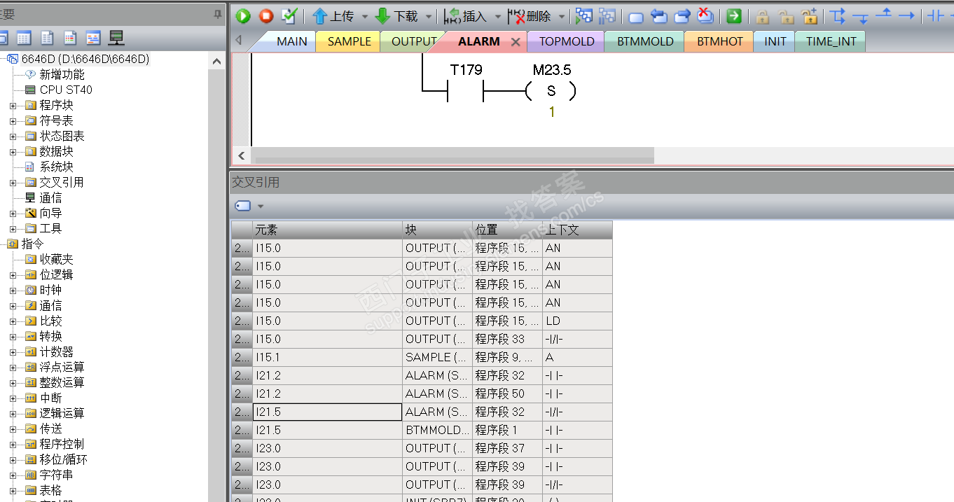Select CPU ST40 in project tree
This screenshot has height=502, width=954.
point(65,90)
